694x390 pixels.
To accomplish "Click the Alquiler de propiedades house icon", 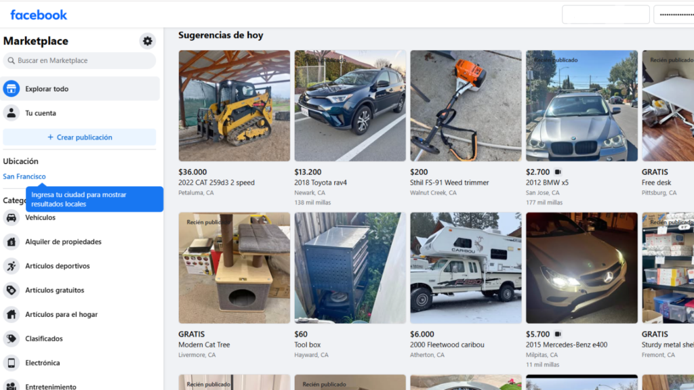I will pos(11,242).
